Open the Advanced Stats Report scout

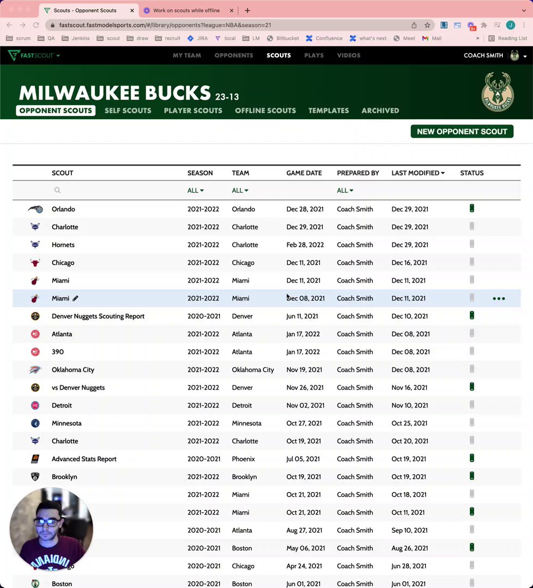click(x=84, y=459)
